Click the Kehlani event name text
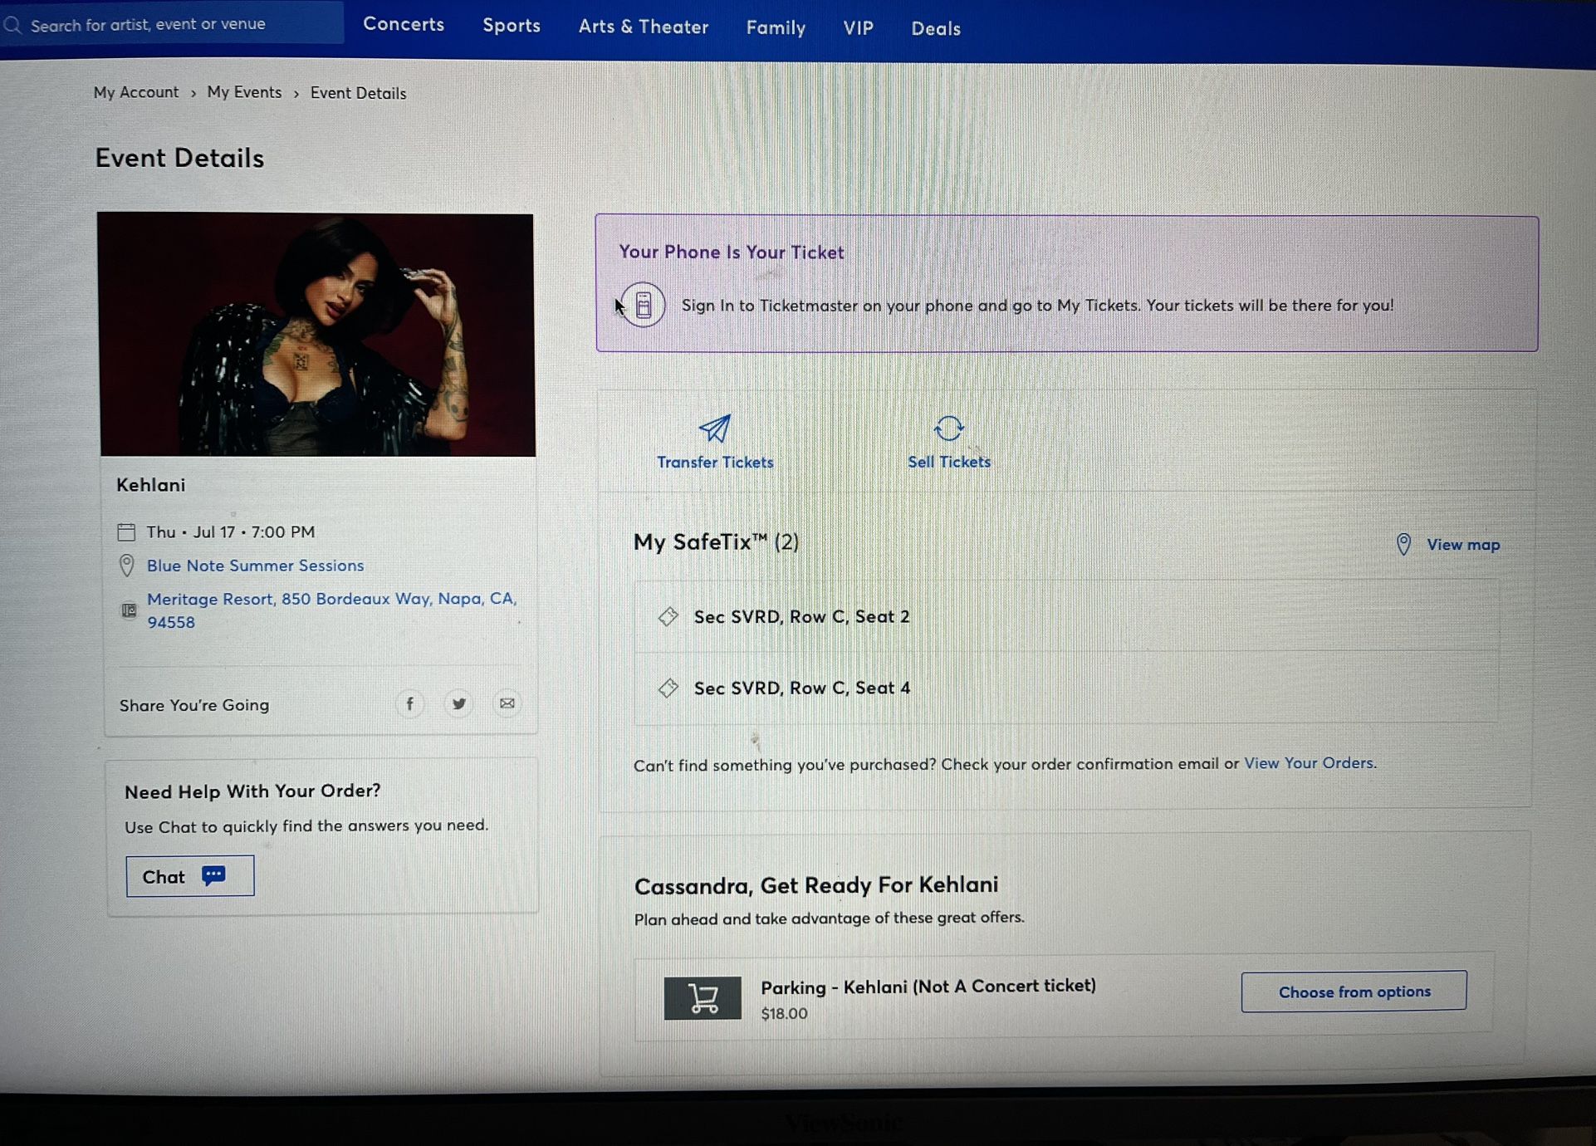This screenshot has height=1146, width=1596. (x=150, y=485)
